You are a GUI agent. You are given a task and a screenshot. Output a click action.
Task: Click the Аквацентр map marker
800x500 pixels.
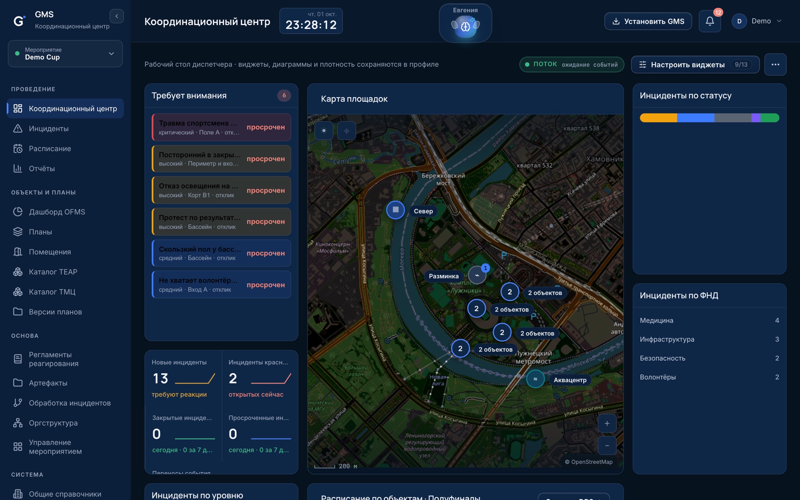[535, 379]
